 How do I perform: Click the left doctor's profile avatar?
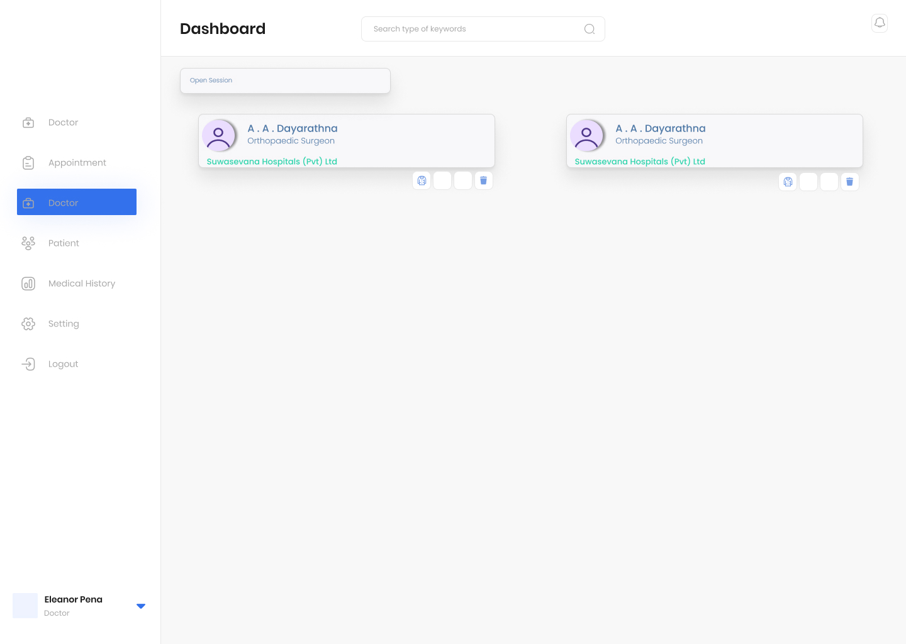[218, 136]
